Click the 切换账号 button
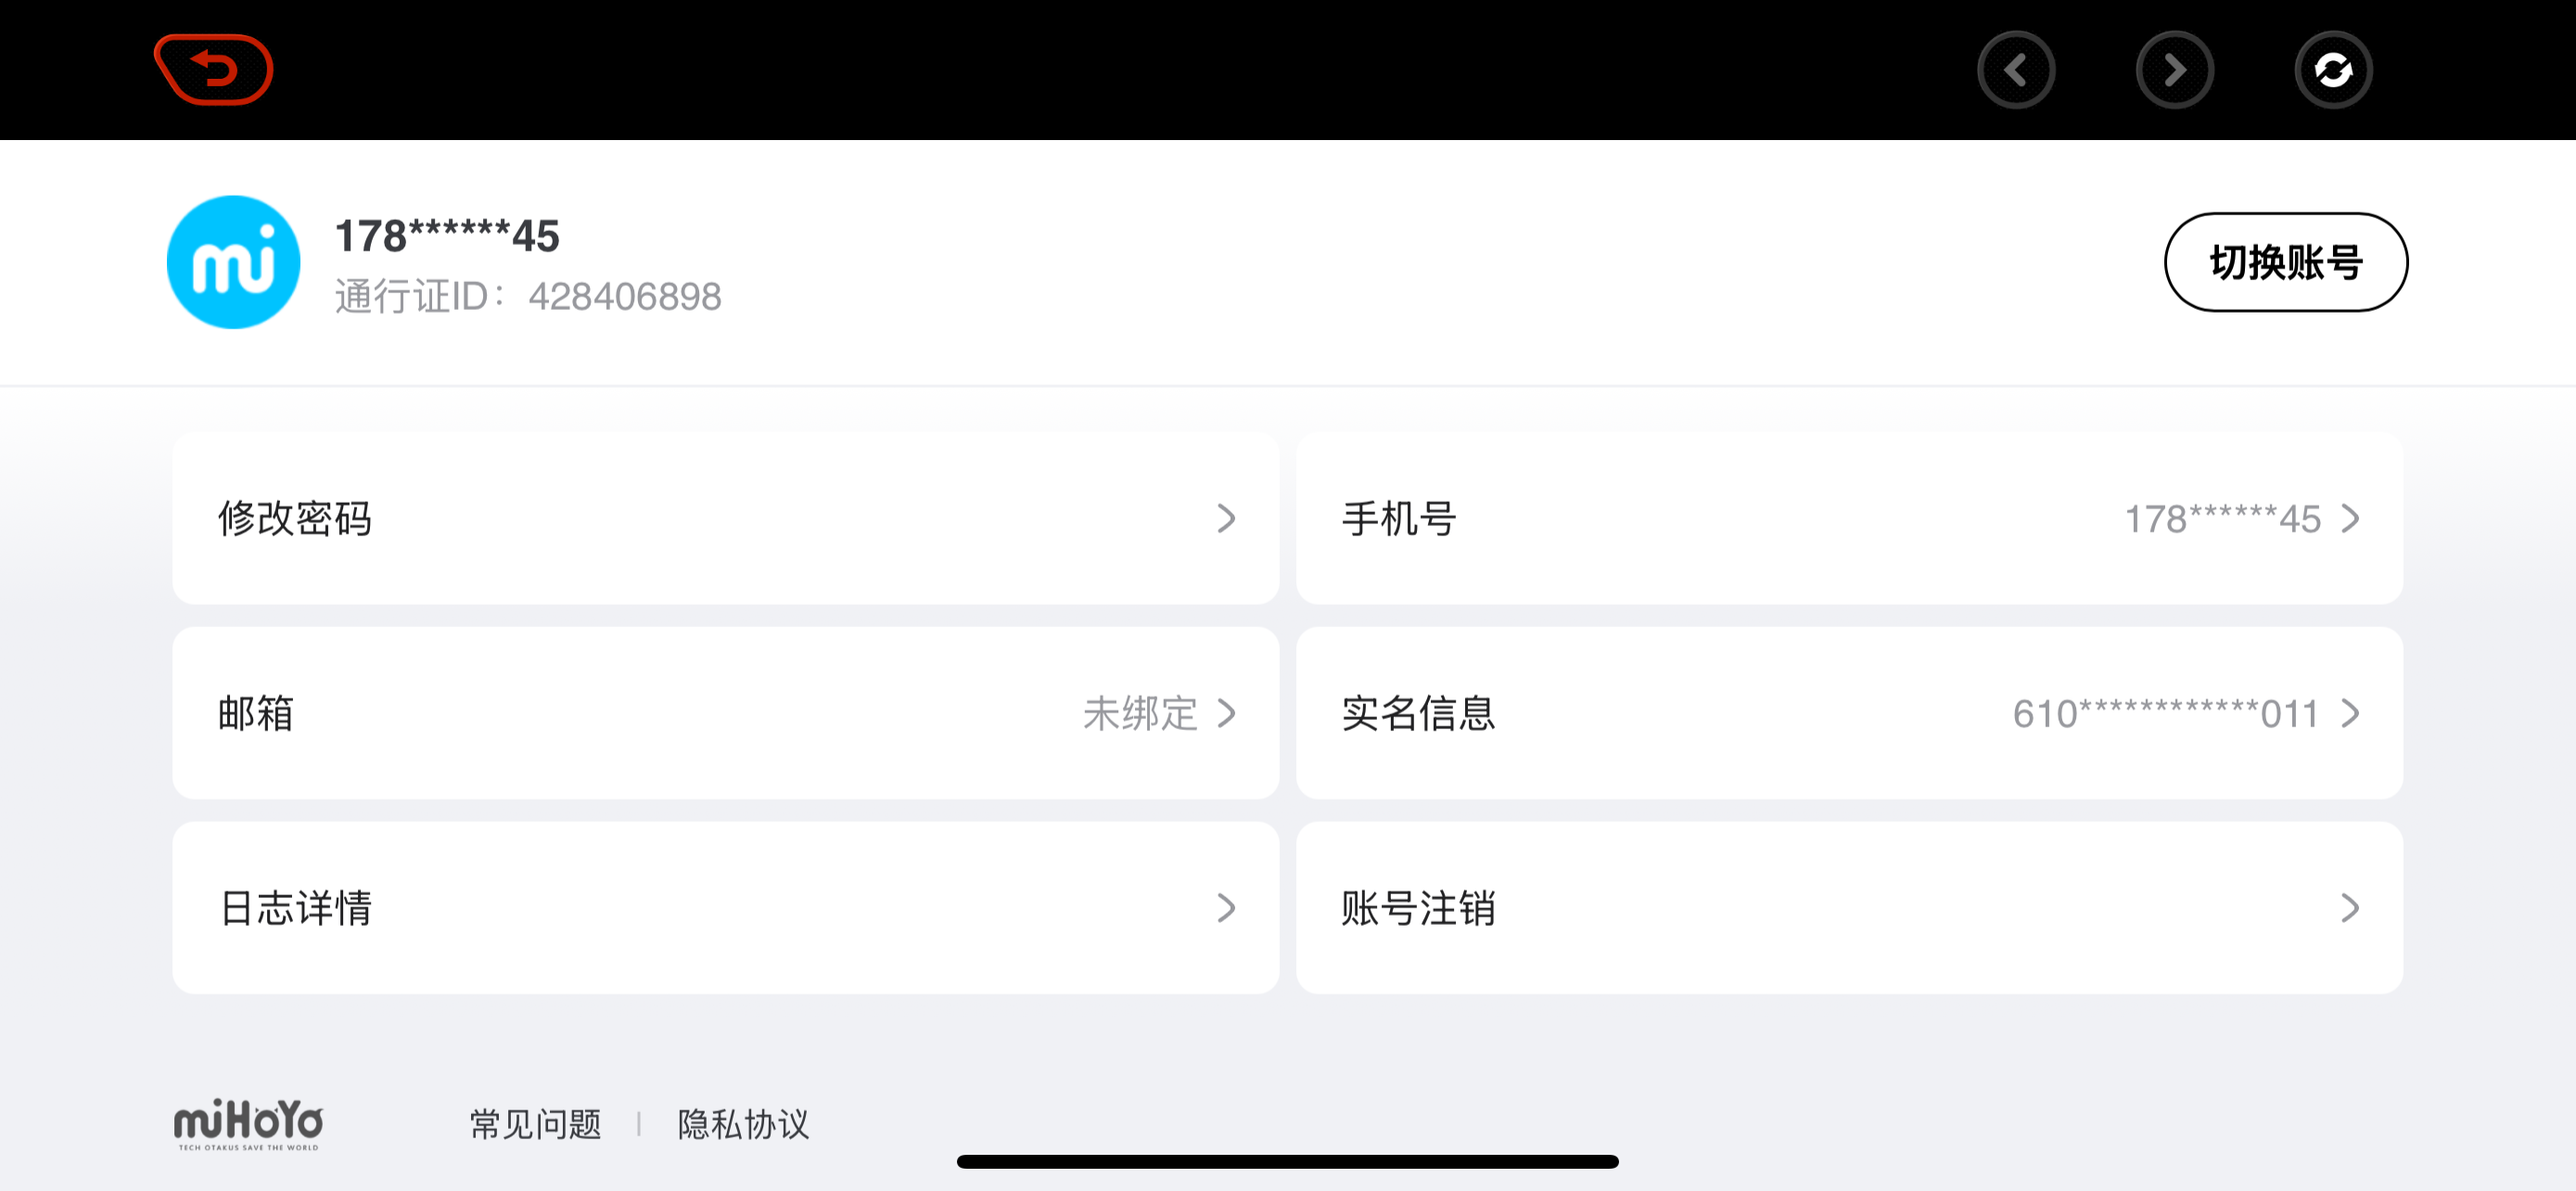 click(2286, 262)
